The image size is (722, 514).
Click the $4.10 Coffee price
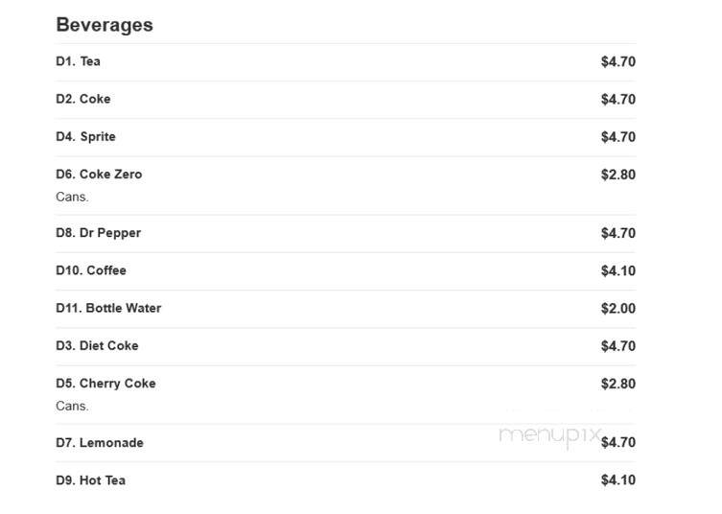617,270
